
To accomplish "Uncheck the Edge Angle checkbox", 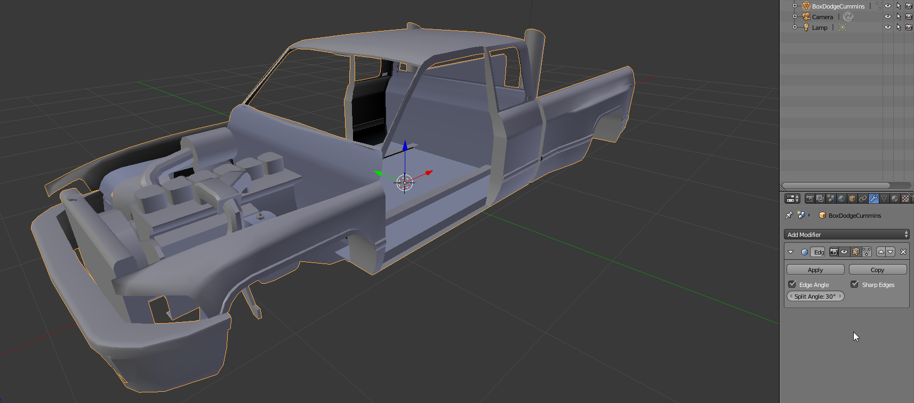I will pyautogui.click(x=792, y=284).
